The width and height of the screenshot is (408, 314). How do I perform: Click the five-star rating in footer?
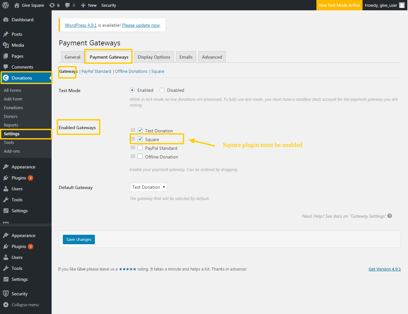click(x=128, y=269)
